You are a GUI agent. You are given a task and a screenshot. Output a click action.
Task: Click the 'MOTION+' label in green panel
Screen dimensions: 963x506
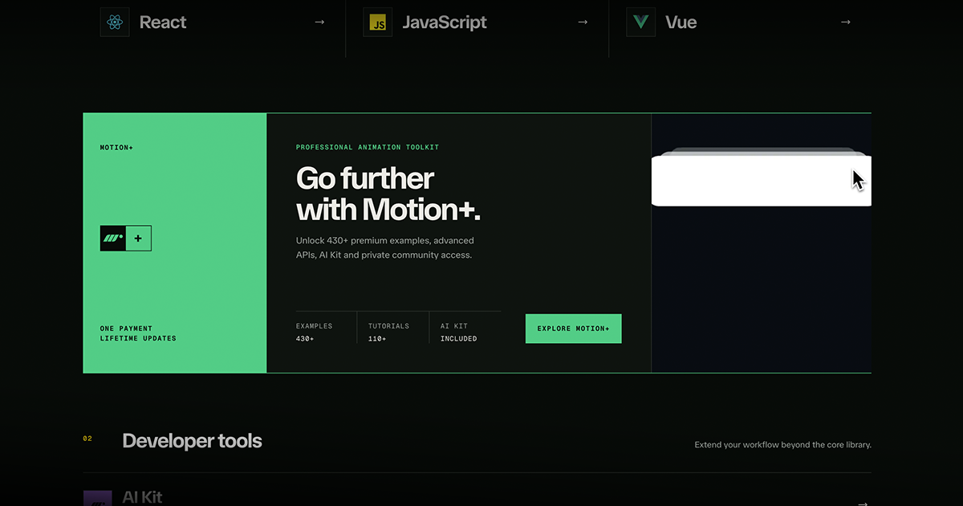(x=116, y=148)
